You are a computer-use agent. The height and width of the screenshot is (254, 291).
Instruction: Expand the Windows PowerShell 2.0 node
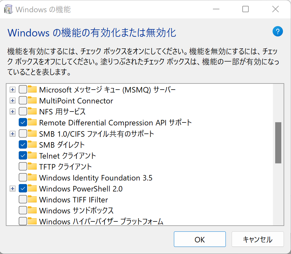(x=13, y=189)
